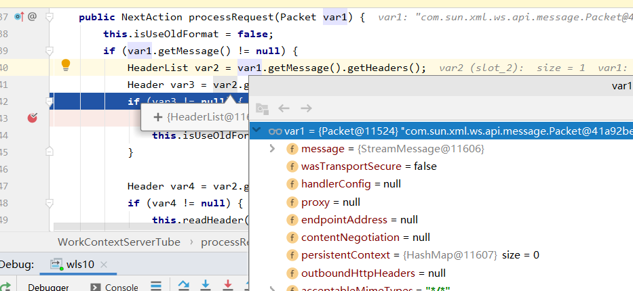Click the set-as-root icon in the var1 popup toolbar
The width and height of the screenshot is (633, 291).
click(x=262, y=108)
